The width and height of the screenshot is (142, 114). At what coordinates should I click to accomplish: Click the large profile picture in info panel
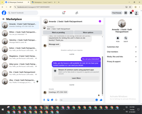[122, 23]
